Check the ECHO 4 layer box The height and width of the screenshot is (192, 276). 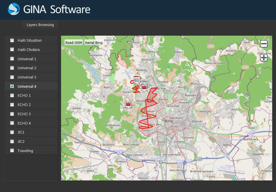point(12,123)
